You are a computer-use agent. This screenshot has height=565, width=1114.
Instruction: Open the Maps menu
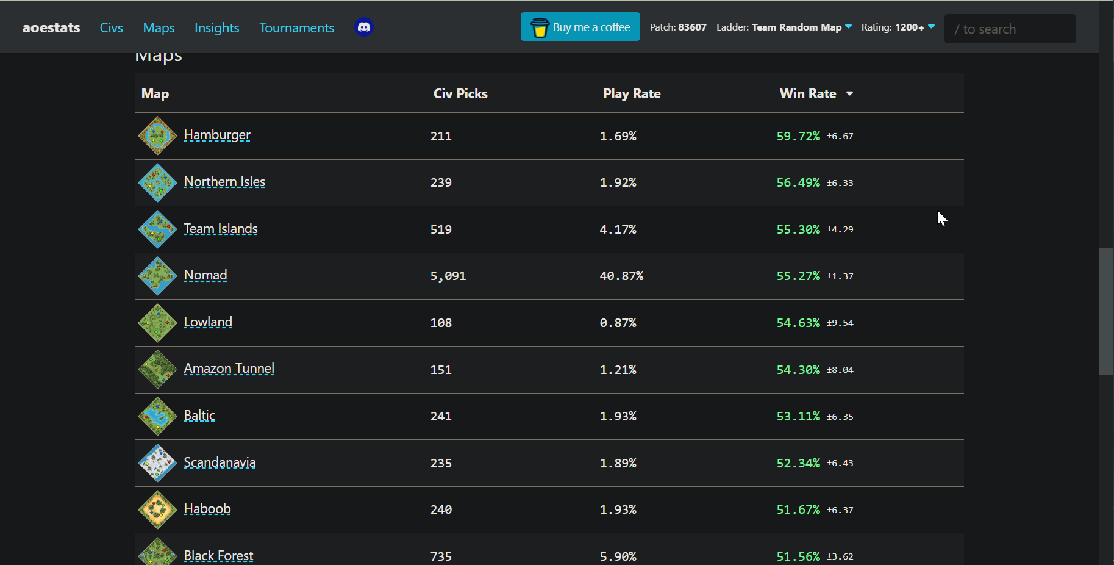[x=159, y=27]
